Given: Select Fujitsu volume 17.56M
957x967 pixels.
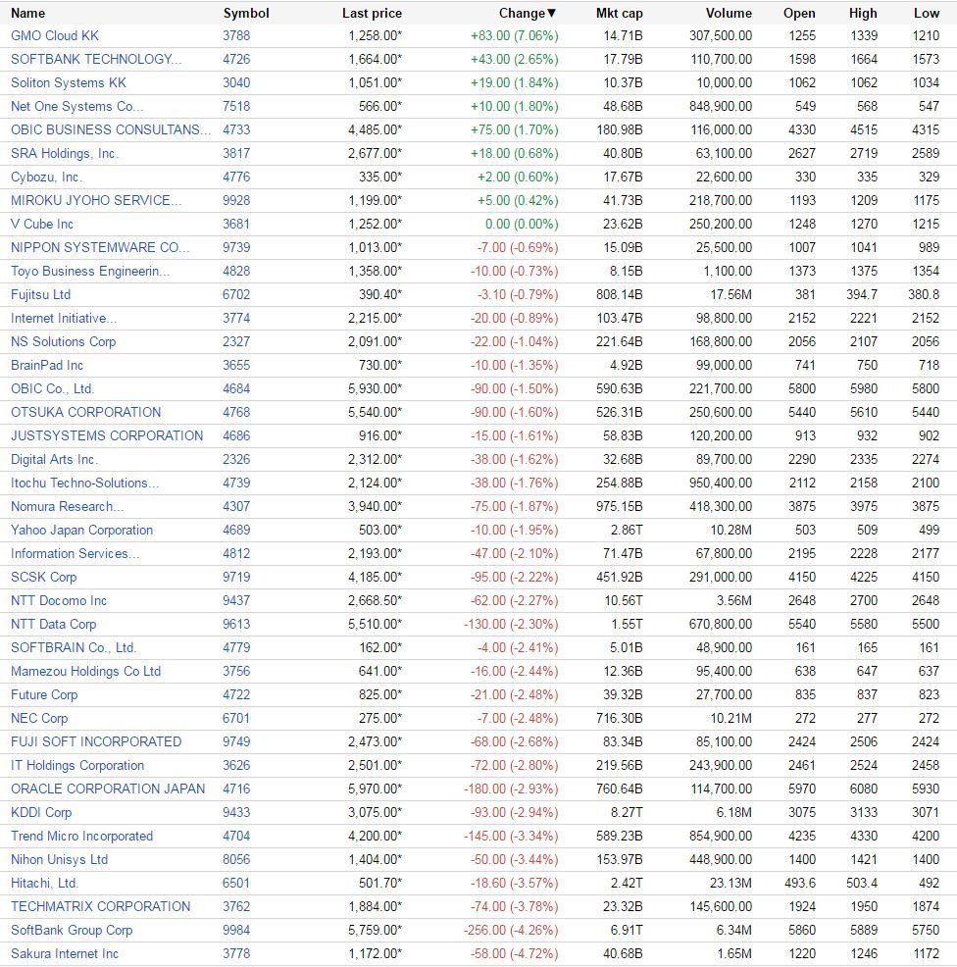Looking at the screenshot, I should click(731, 295).
